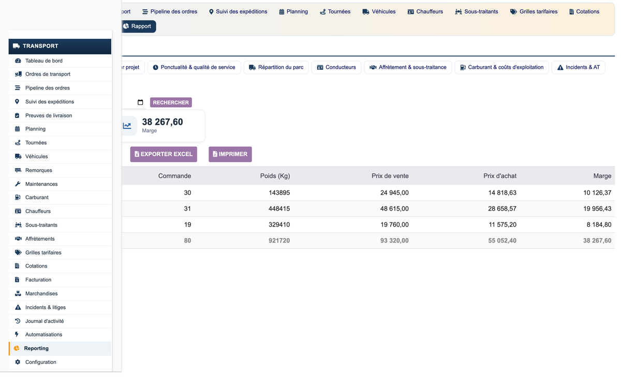This screenshot has height=388, width=621.
Task: Open Véhicules in the top navigation
Action: coord(379,11)
